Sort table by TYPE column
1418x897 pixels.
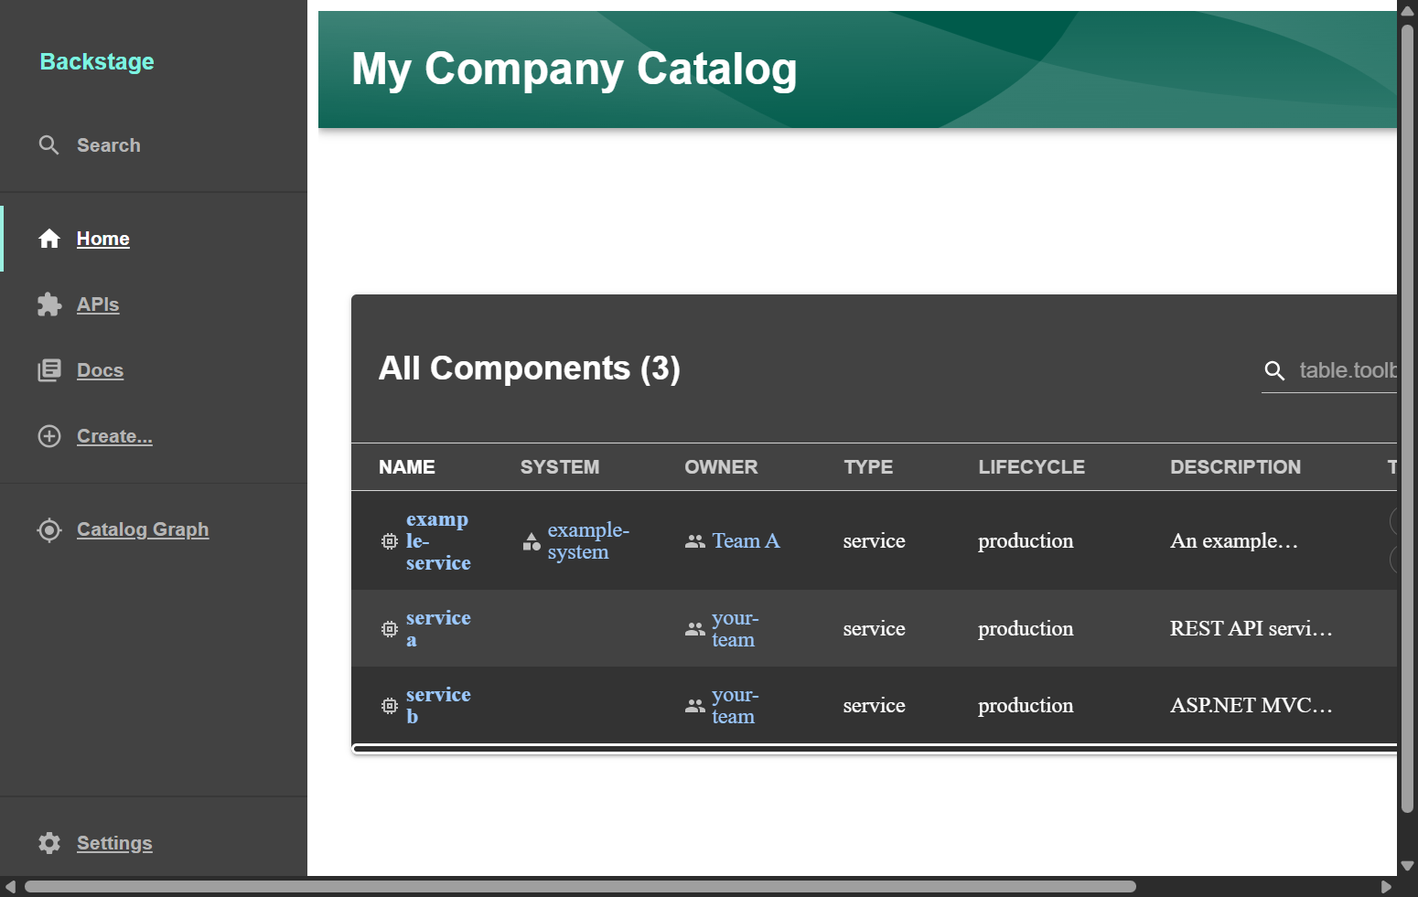tap(868, 467)
